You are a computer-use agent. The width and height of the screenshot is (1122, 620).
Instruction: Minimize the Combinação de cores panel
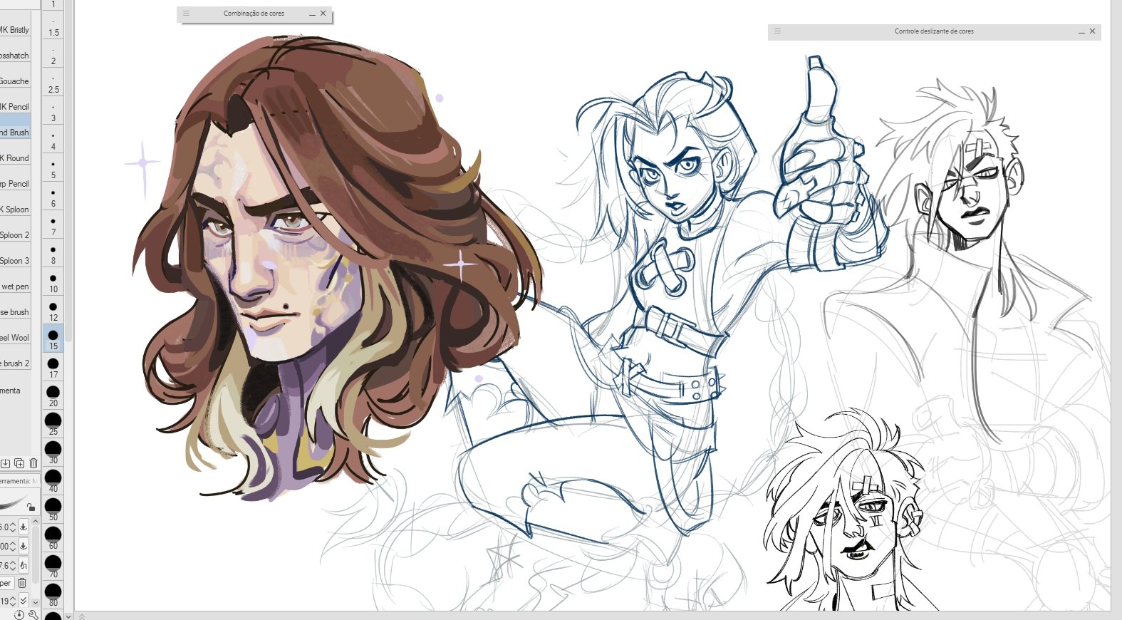coord(312,14)
